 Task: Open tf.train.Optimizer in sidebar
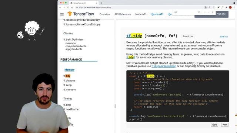tap(73, 40)
